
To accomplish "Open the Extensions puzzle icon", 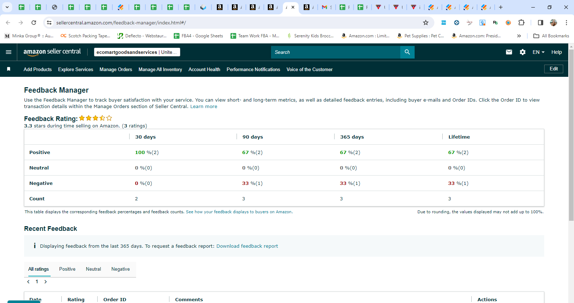I will point(521,23).
